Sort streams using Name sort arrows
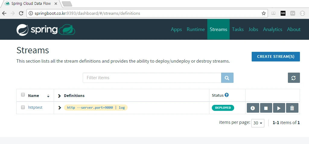The image size is (309, 144). click(48, 96)
